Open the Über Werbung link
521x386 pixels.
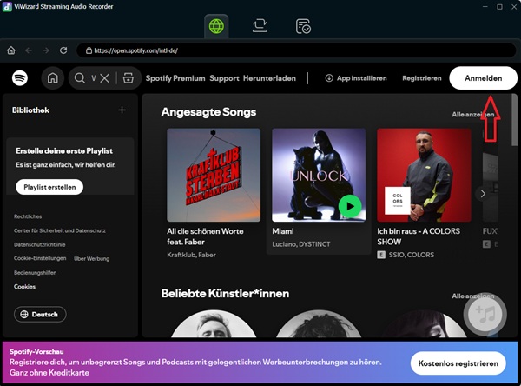pos(92,258)
